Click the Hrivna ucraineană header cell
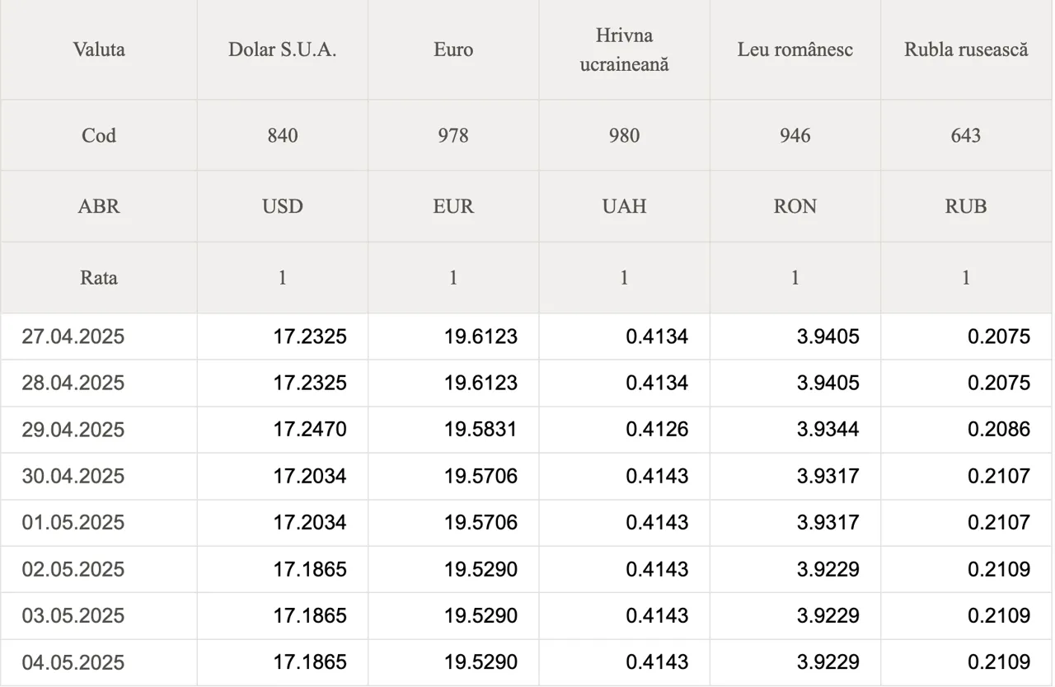The width and height of the screenshot is (1055, 687). pos(624,49)
